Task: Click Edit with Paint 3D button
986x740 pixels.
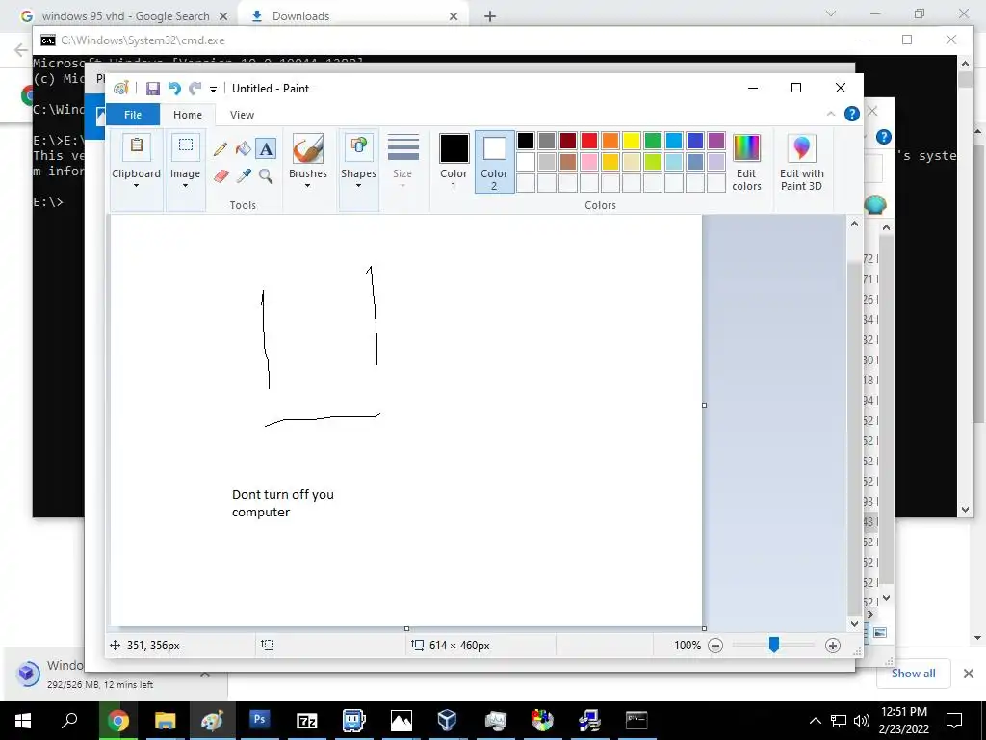Action: coord(801,162)
